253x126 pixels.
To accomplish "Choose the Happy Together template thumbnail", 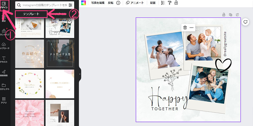I will click(x=60, y=28).
